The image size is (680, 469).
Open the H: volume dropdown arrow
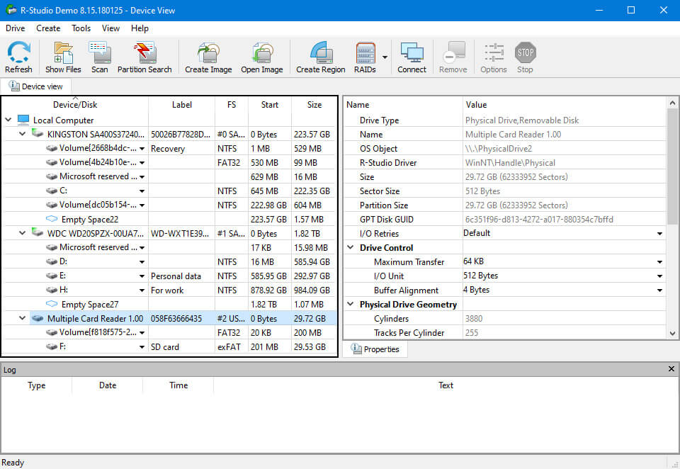point(142,290)
